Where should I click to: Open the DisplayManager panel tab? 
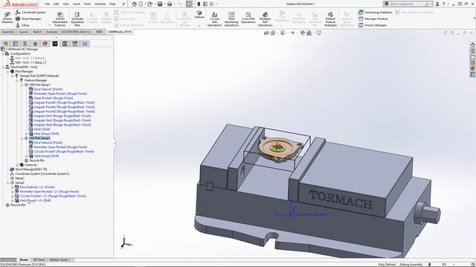45,44
